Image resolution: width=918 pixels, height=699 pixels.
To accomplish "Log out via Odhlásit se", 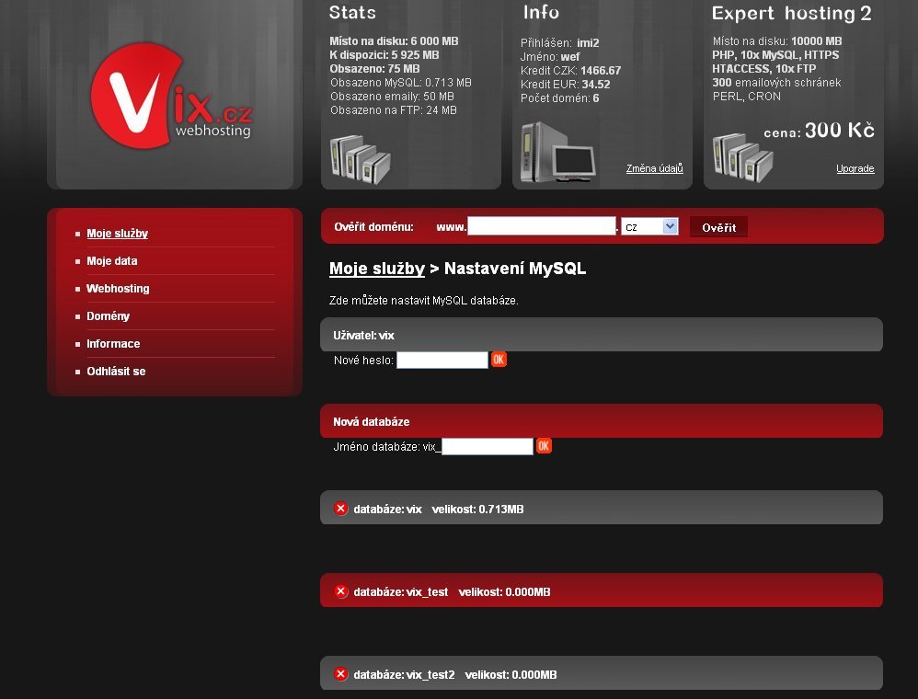I will click(x=116, y=372).
